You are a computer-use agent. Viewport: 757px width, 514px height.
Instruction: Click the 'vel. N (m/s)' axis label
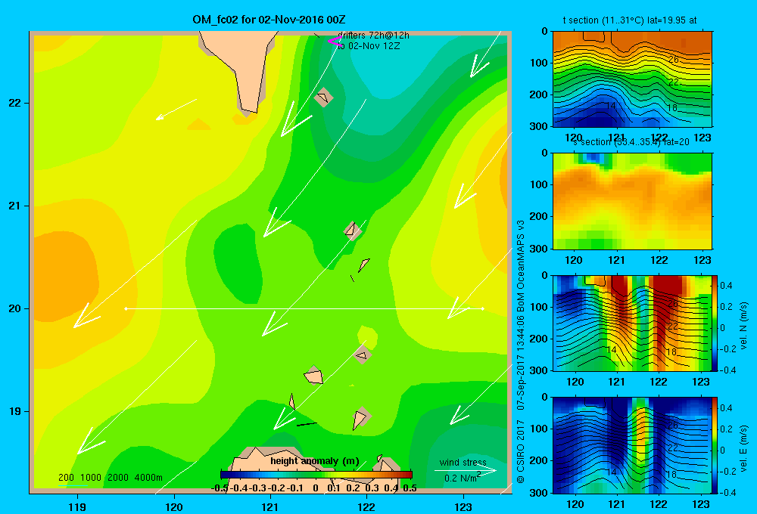pos(744,326)
